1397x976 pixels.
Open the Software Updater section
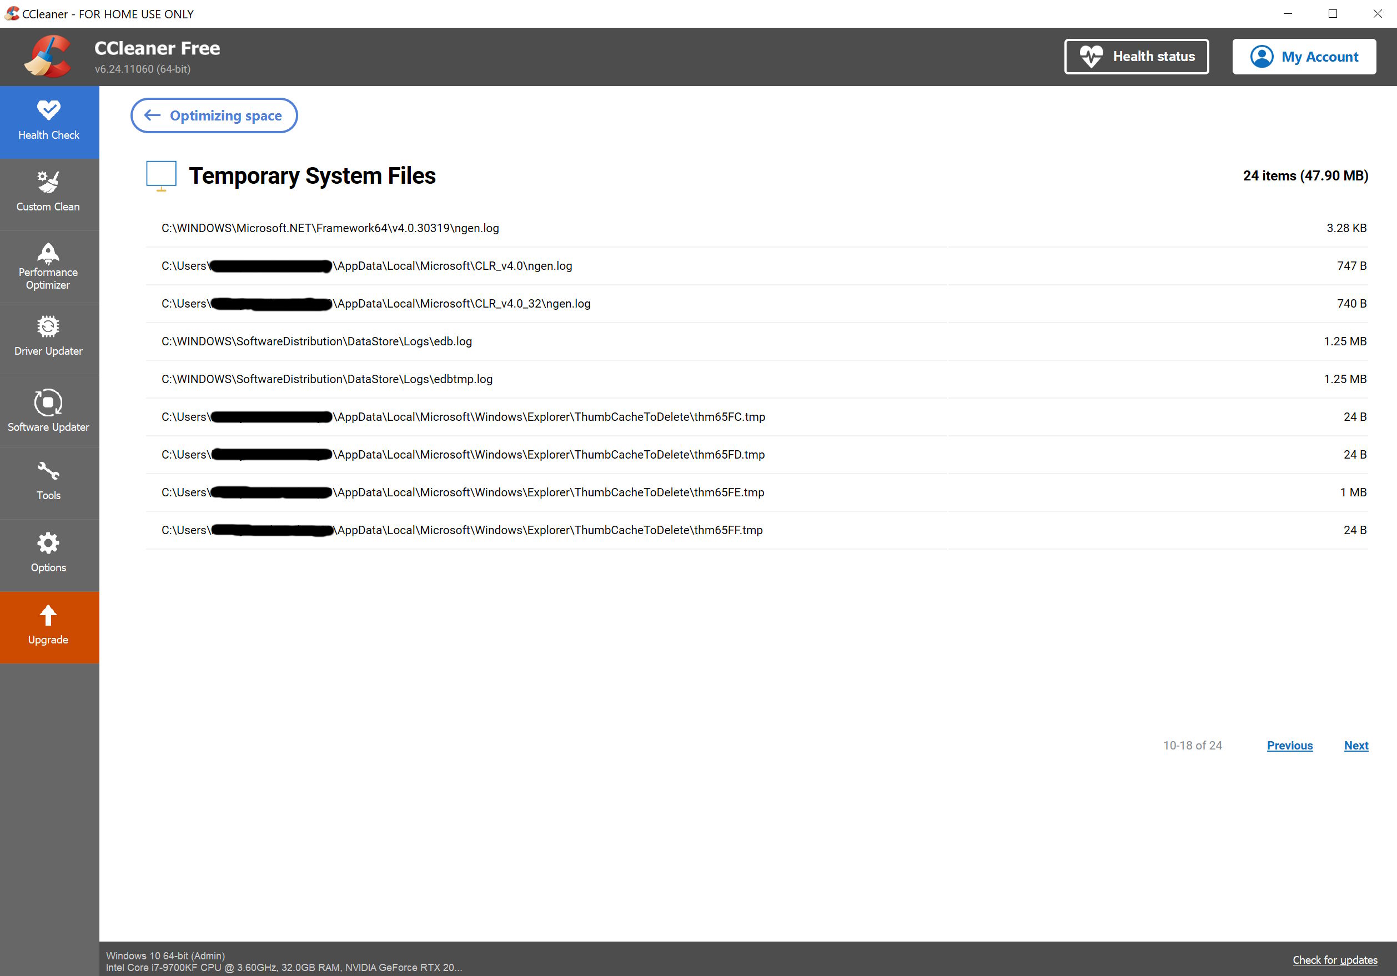point(49,411)
